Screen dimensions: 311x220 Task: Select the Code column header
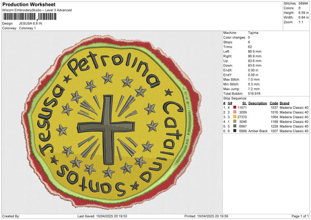click(x=274, y=102)
